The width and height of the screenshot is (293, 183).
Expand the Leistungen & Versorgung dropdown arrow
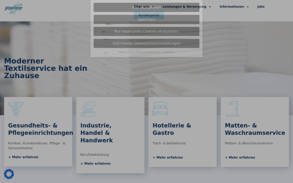click(x=210, y=7)
